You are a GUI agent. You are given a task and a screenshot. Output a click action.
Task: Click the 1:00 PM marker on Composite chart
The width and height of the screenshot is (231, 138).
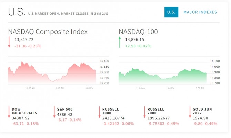60,88
